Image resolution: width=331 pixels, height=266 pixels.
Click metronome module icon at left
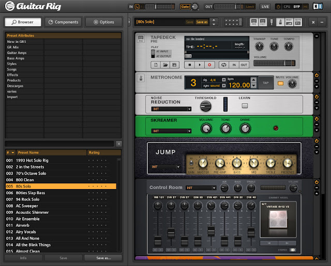[x=141, y=78]
